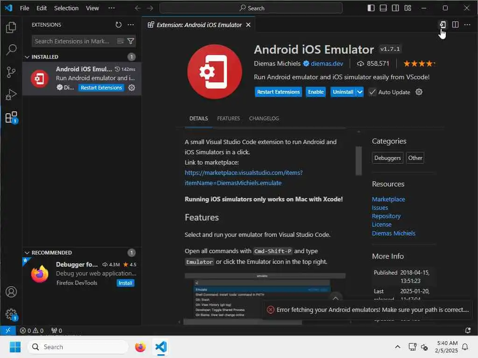Viewport: 478px width, 358px height.
Task: Open the overflow menu ellipsis in menu bar
Action: point(112,8)
